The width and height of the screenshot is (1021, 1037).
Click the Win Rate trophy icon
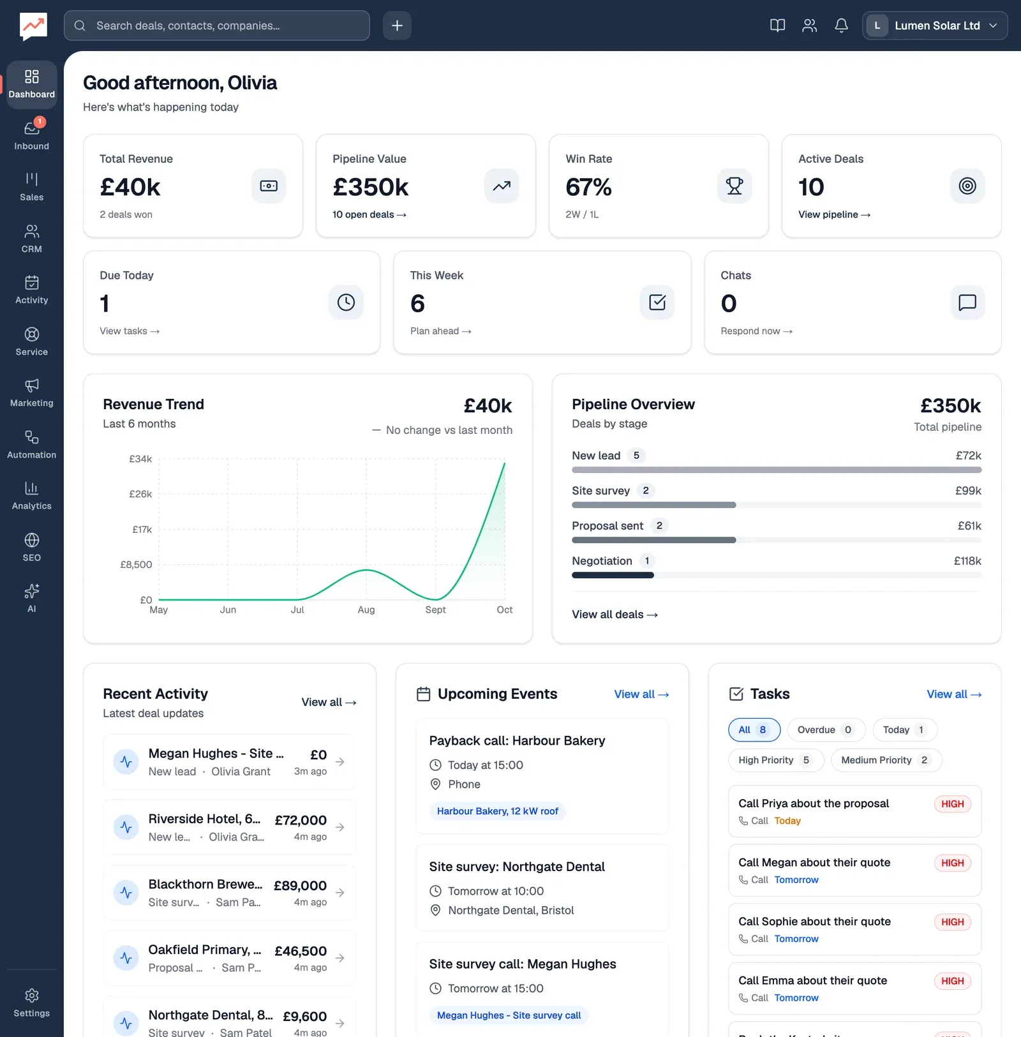coord(734,186)
